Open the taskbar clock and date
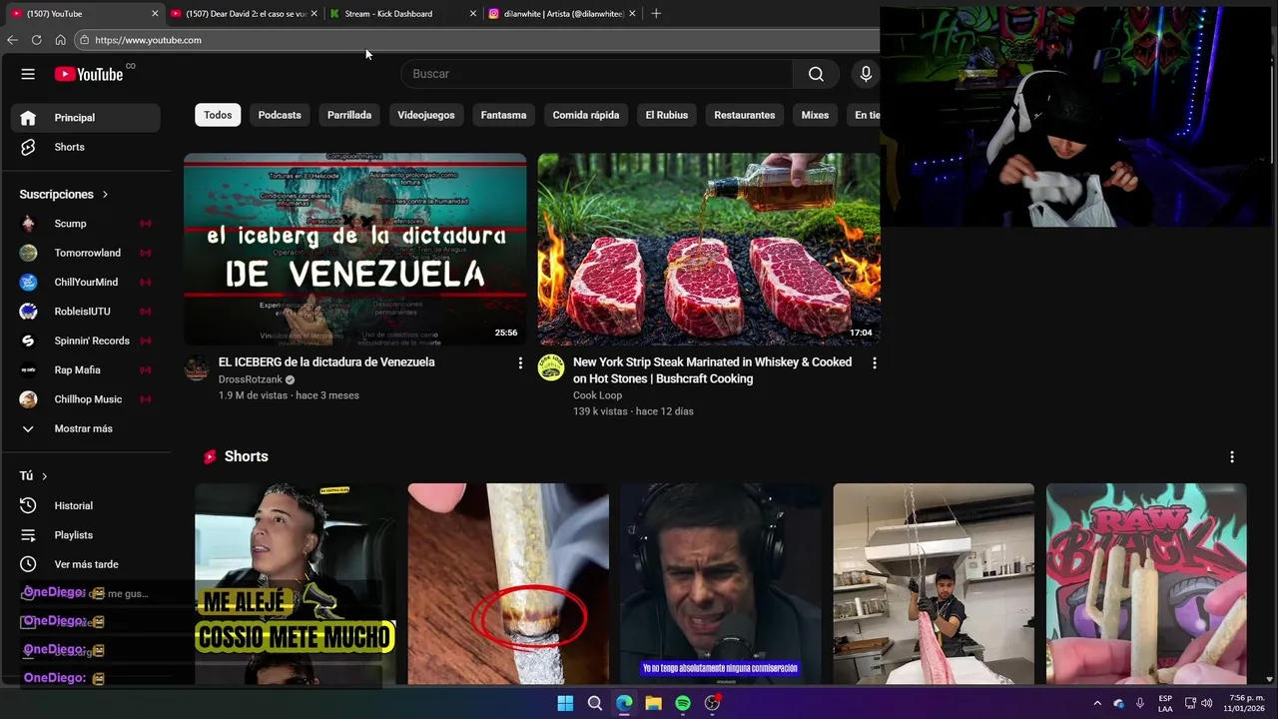1278x719 pixels. click(x=1245, y=703)
